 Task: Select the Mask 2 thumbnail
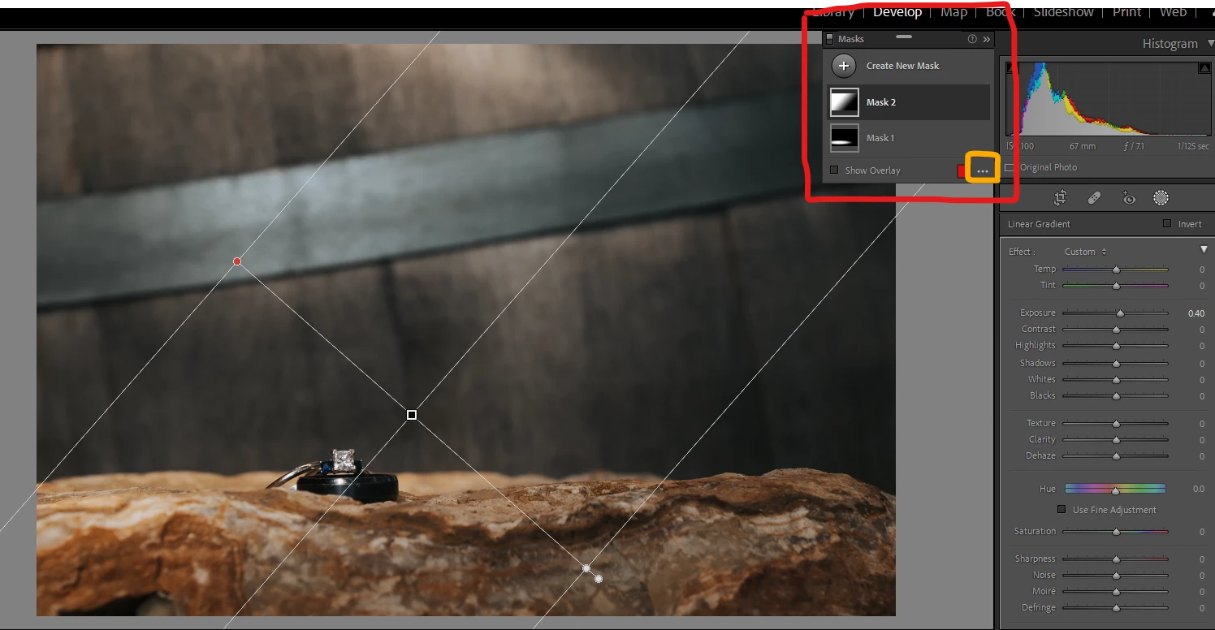[844, 102]
